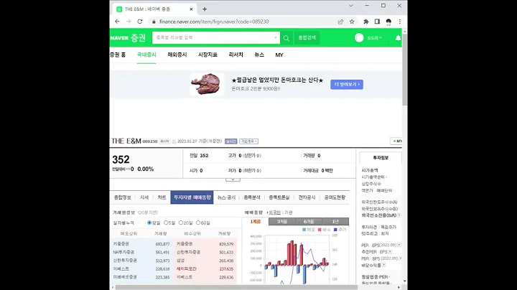Open the Chrome three-dot menu
The height and width of the screenshot is (290, 517).
pos(400,22)
